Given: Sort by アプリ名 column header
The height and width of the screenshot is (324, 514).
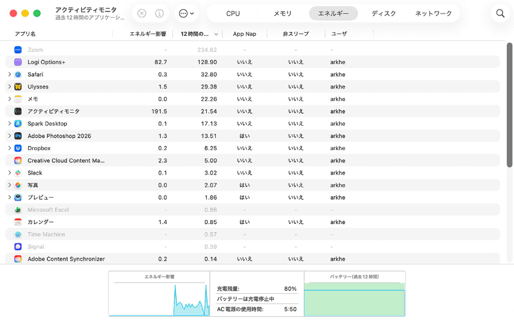Looking at the screenshot, I should [25, 34].
